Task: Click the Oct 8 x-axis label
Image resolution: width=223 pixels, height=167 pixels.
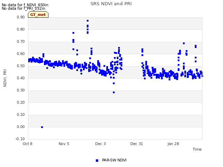Action: [x=28, y=144]
